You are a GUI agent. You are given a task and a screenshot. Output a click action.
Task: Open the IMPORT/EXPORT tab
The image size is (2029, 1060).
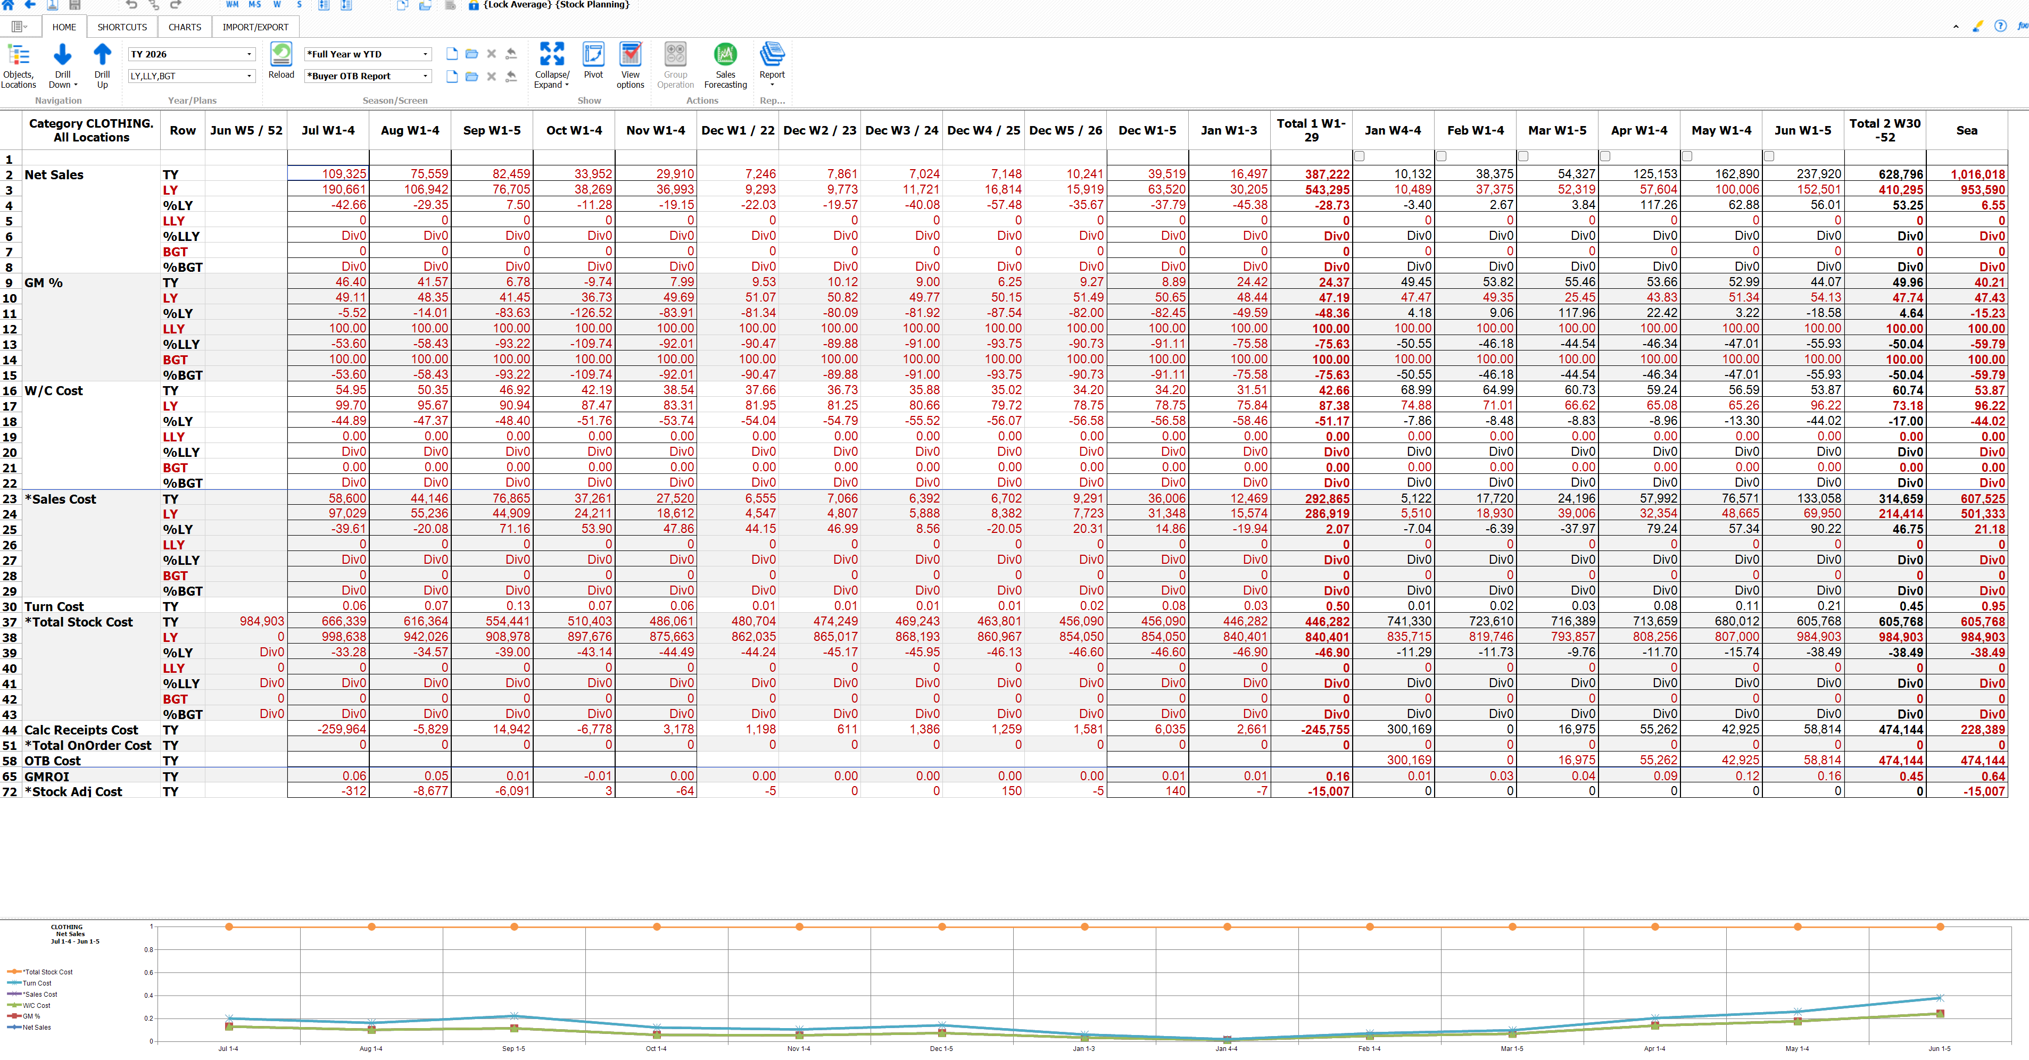click(255, 27)
